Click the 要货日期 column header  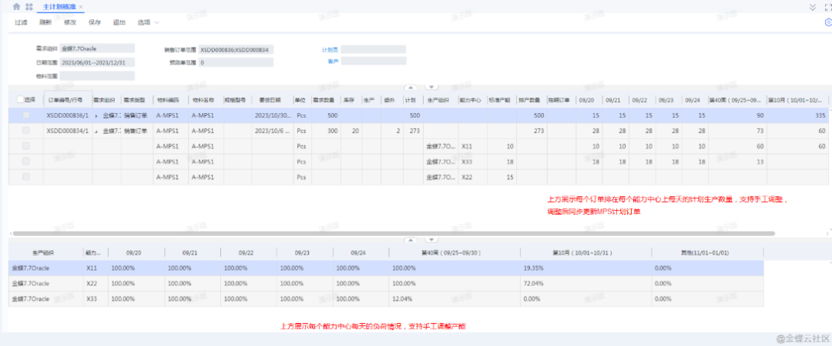[272, 100]
